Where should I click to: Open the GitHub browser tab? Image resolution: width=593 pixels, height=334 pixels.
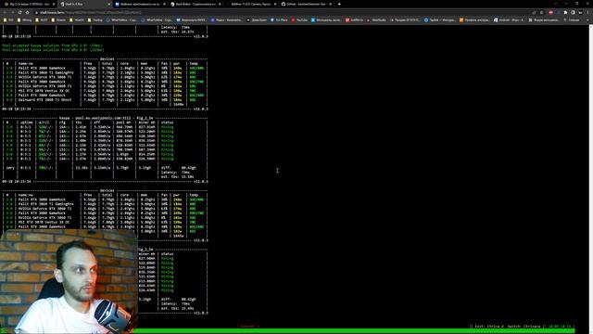pyautogui.click(x=307, y=4)
